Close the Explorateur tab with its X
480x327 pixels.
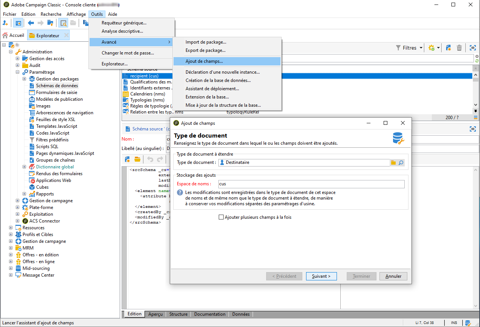click(66, 35)
